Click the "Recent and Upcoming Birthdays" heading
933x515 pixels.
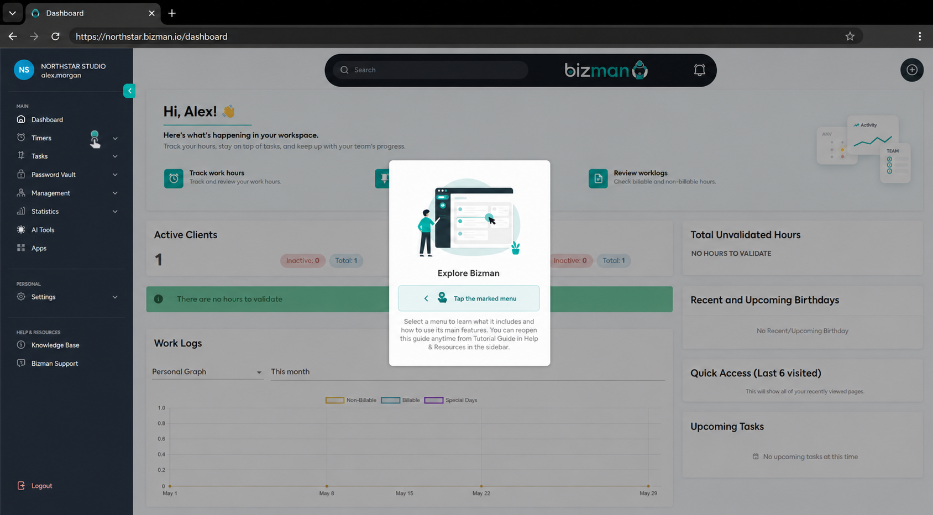[764, 300]
